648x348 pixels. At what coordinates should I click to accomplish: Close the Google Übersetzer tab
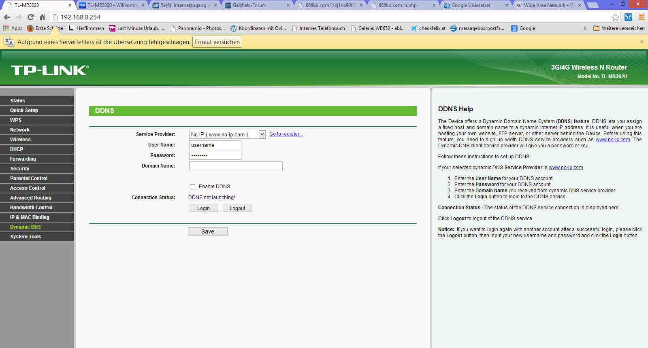(506, 5)
